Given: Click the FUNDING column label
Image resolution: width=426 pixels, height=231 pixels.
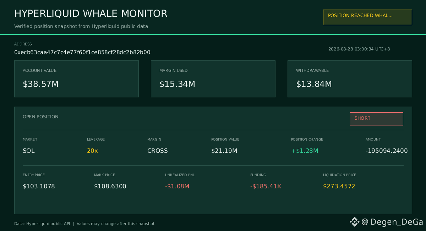Looking at the screenshot, I should pyautogui.click(x=258, y=175).
